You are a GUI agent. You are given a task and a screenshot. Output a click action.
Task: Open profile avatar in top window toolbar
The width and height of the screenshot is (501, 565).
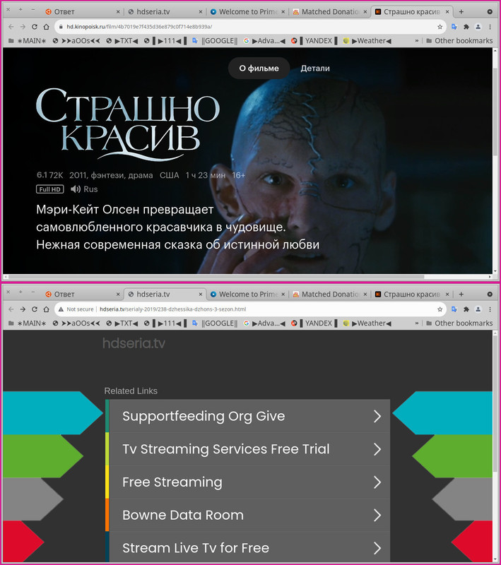coord(478,27)
